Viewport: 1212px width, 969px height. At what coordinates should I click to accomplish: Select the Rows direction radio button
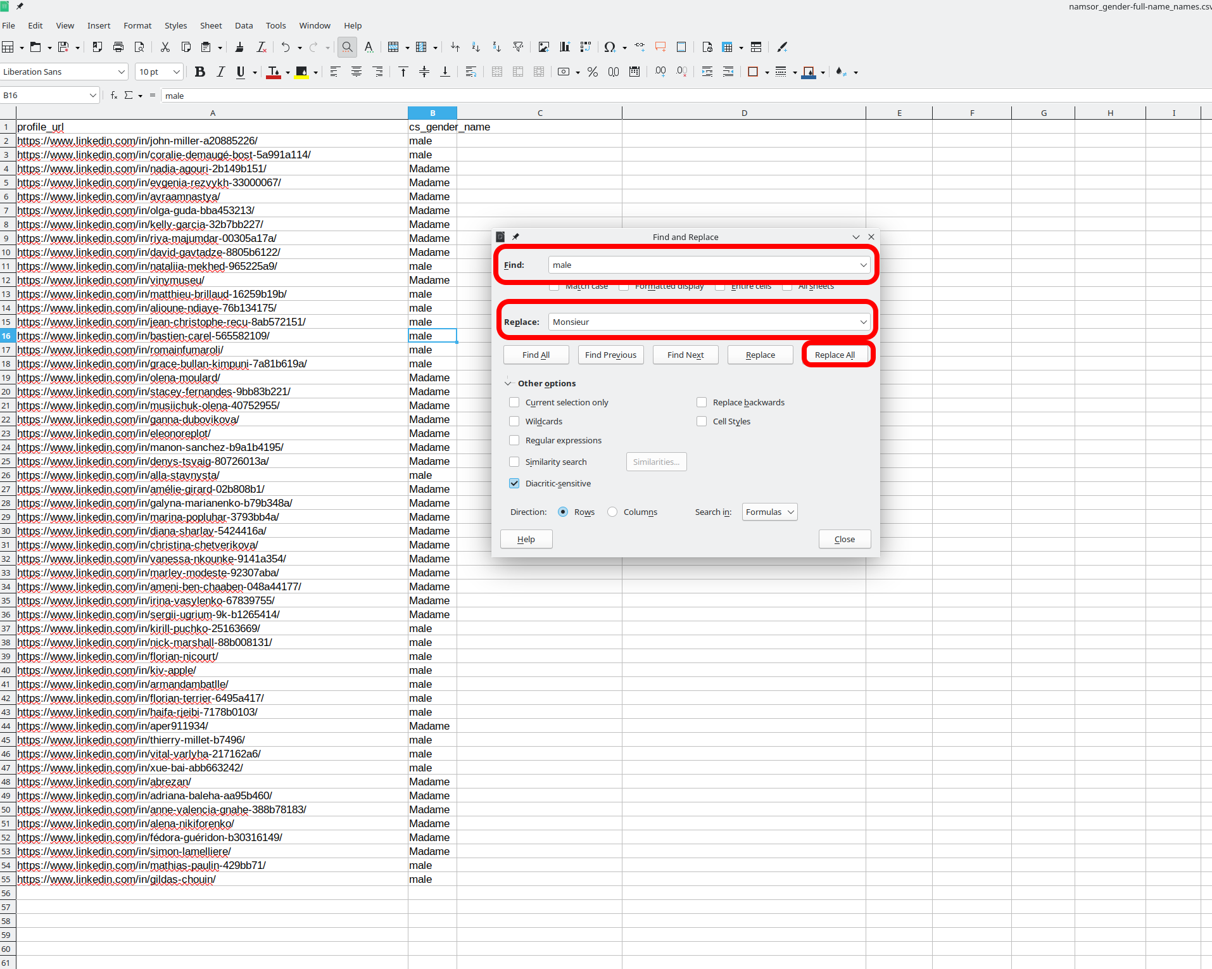point(563,512)
